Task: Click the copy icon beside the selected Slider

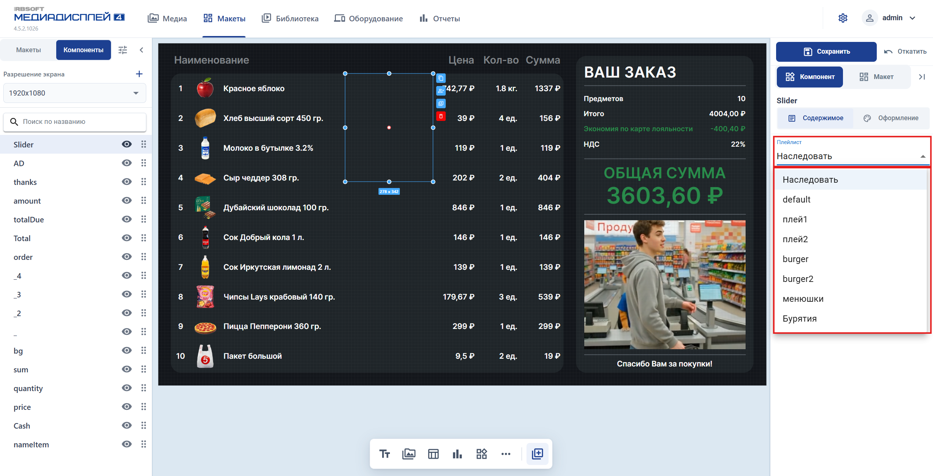Action: point(441,78)
